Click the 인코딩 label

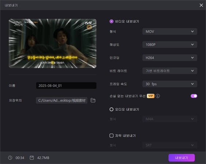click(x=114, y=58)
